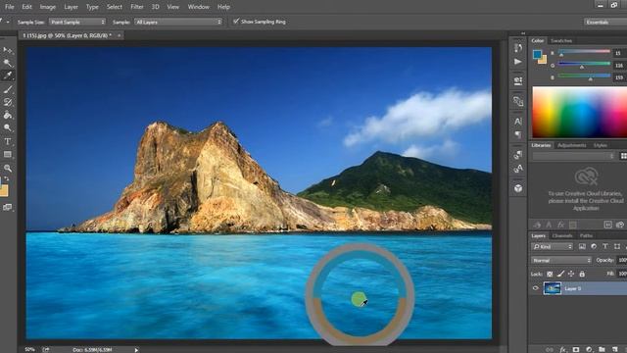Switch to the Channels tab
Screen dimensions: 627x353
tap(562, 235)
